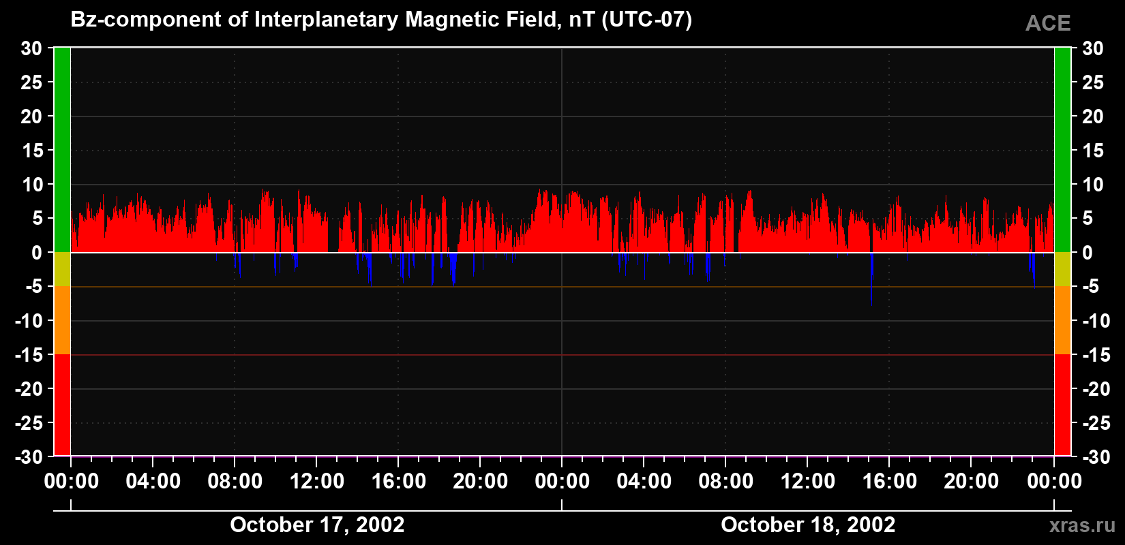The width and height of the screenshot is (1125, 545).
Task: Click the '-15' label on the right axis
Action: point(1096,355)
